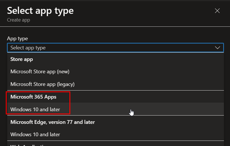Click the X icon at the panel's top right
Viewport: 230px width, 146px height.
point(217,11)
